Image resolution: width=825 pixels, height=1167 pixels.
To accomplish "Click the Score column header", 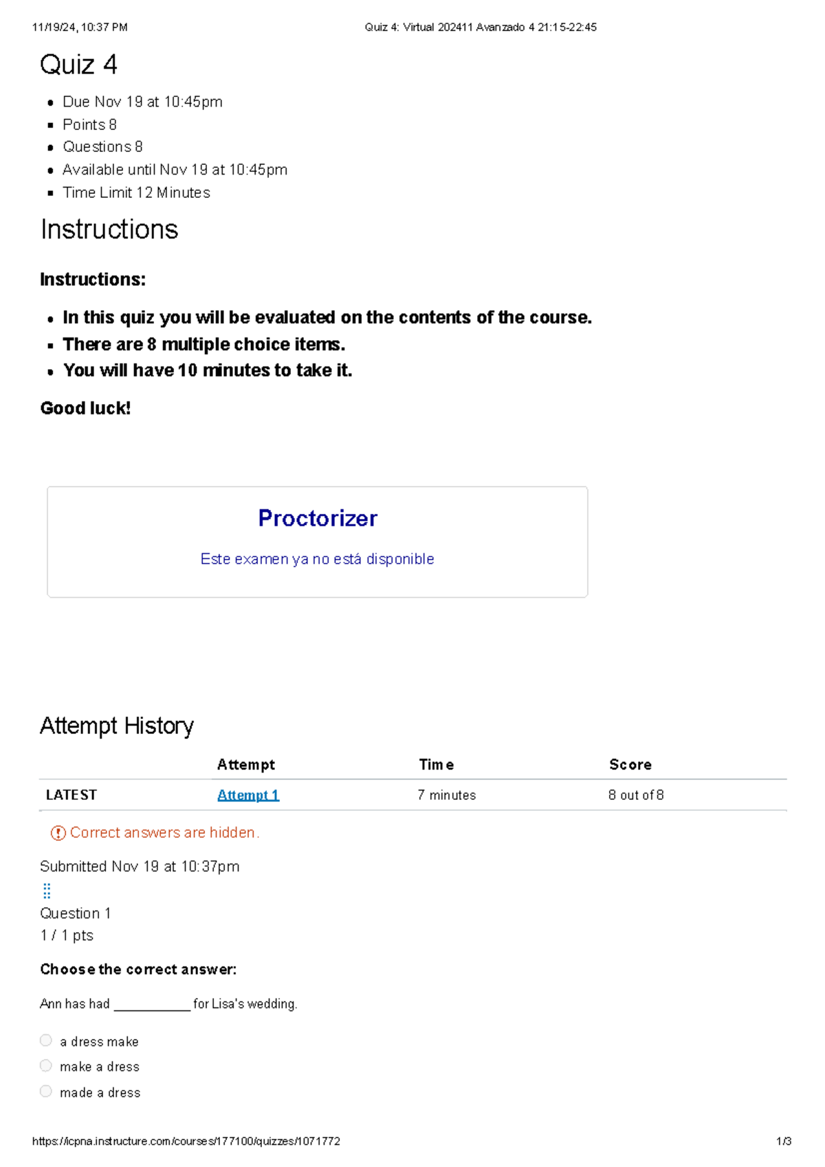I will (x=630, y=764).
